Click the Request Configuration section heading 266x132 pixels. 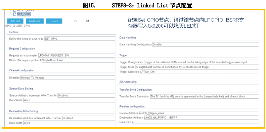pos(22,48)
